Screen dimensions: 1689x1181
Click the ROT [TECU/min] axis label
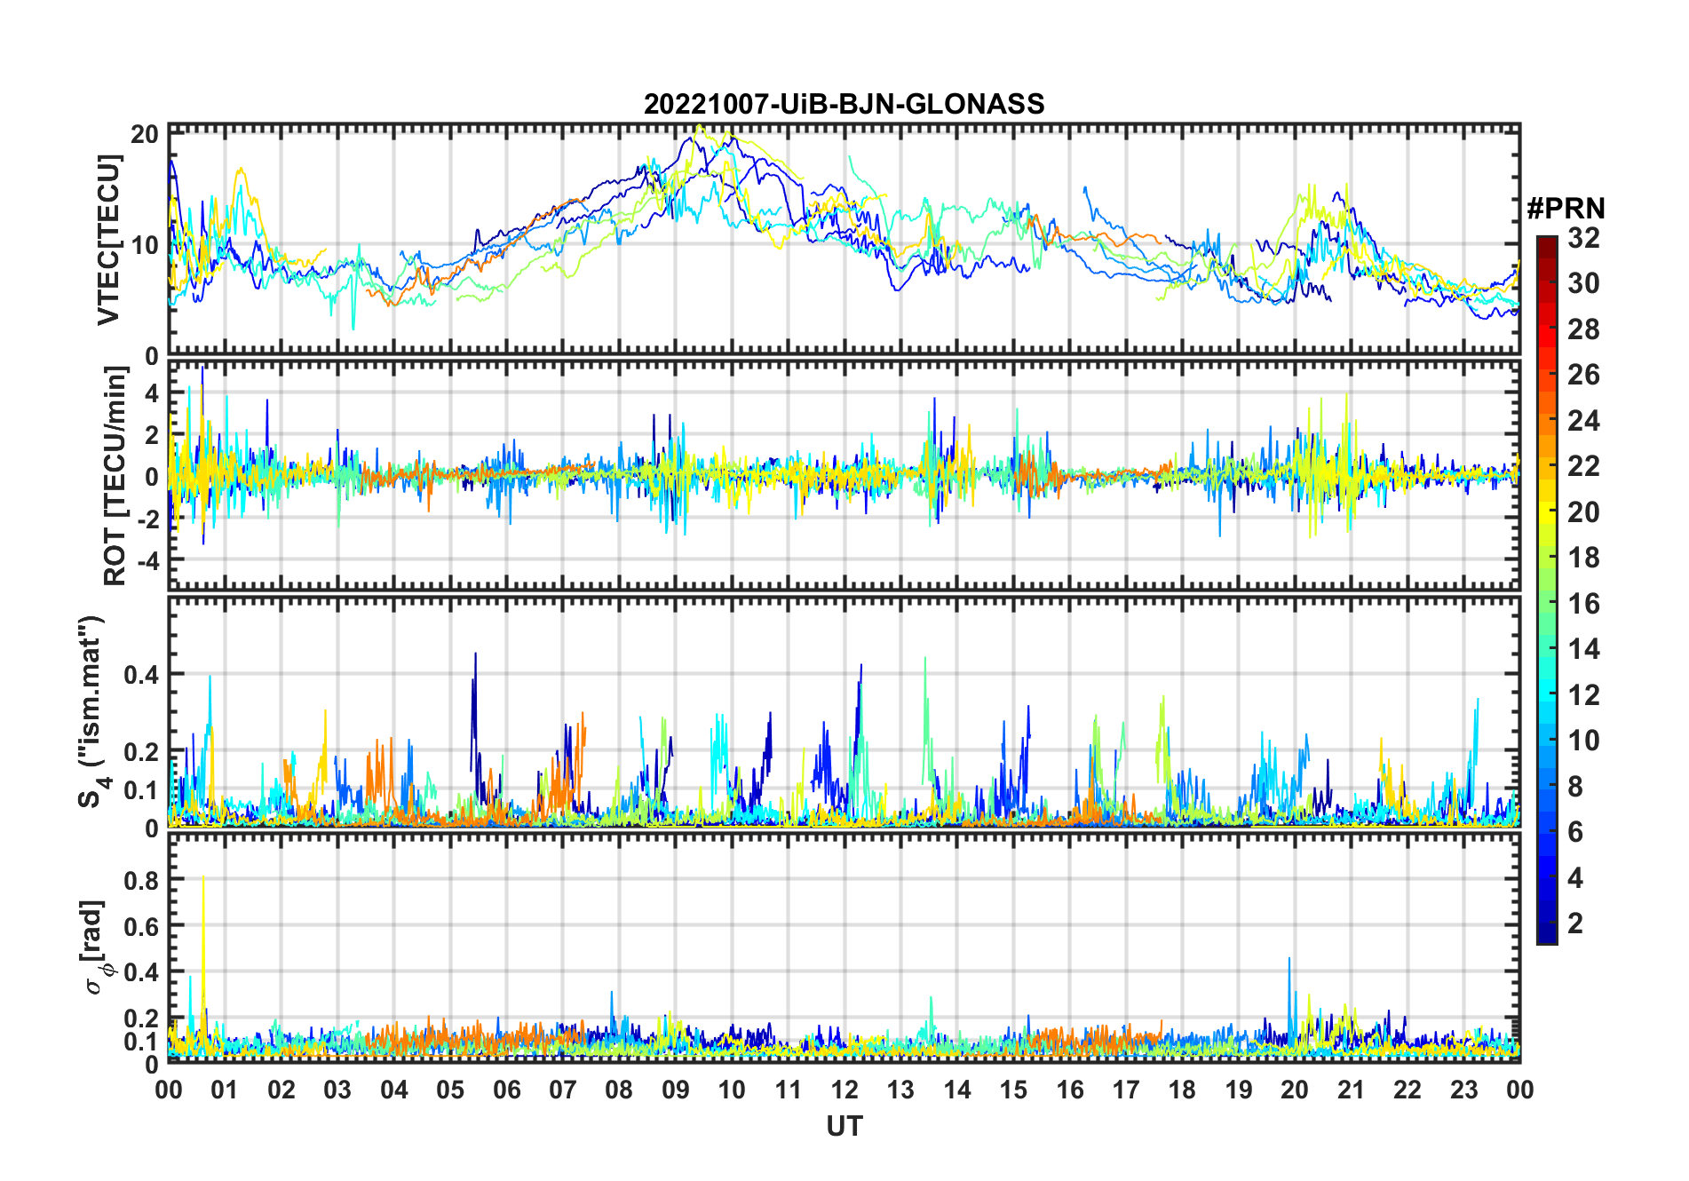[115, 476]
